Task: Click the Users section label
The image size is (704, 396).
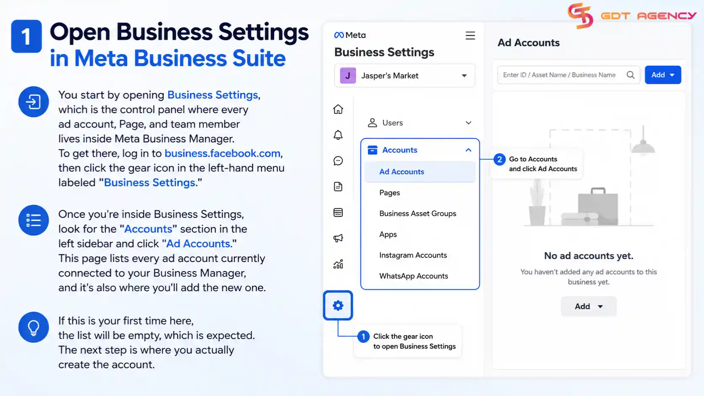Action: tap(392, 123)
